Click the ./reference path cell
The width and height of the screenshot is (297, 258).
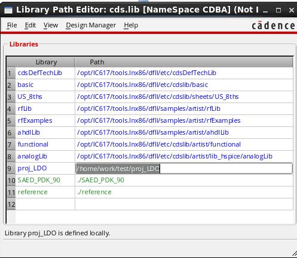coord(184,192)
